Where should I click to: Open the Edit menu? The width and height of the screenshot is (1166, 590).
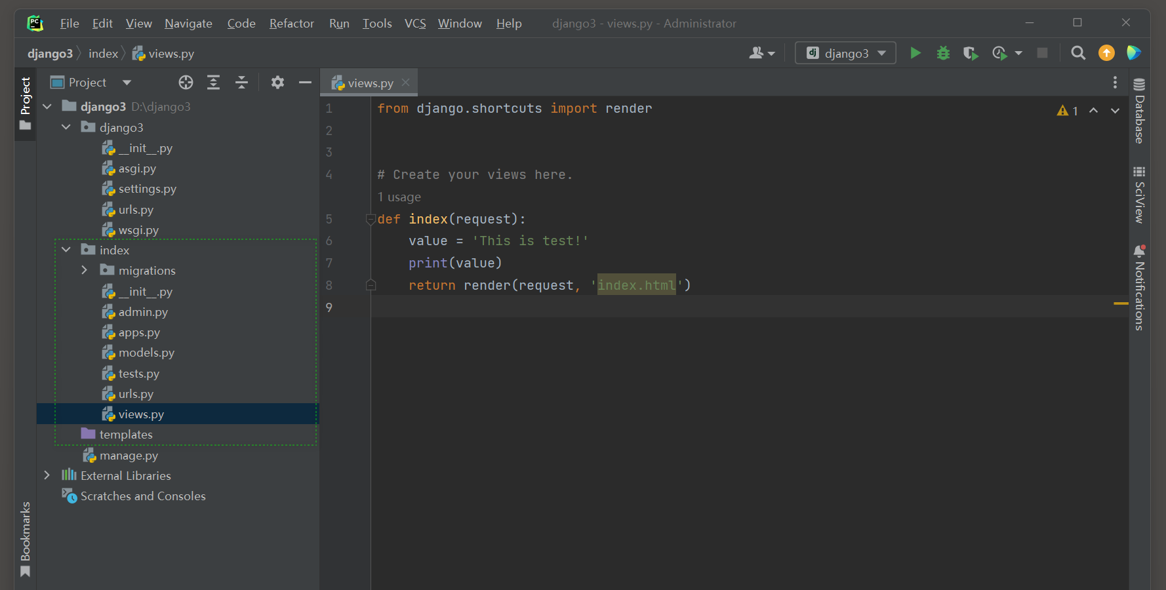[x=102, y=24]
